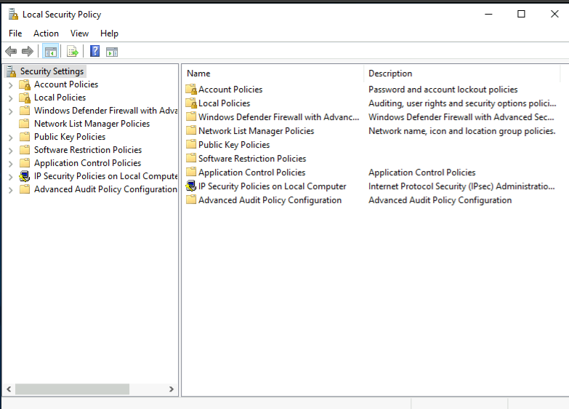Select Local Policies name in right list
569x409 pixels.
pyautogui.click(x=225, y=103)
